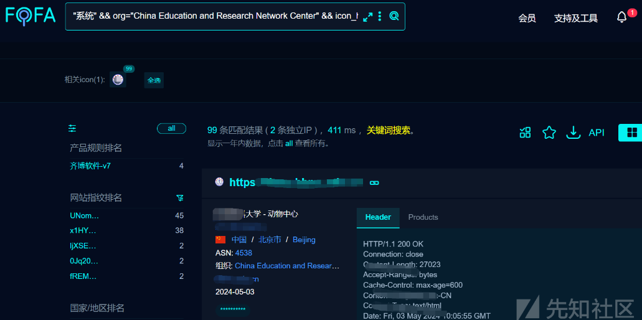Expand the search query box icon

367,16
